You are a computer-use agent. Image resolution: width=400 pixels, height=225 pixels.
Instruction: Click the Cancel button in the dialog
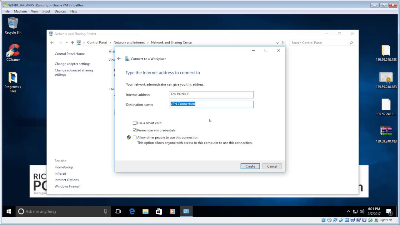(x=272, y=166)
